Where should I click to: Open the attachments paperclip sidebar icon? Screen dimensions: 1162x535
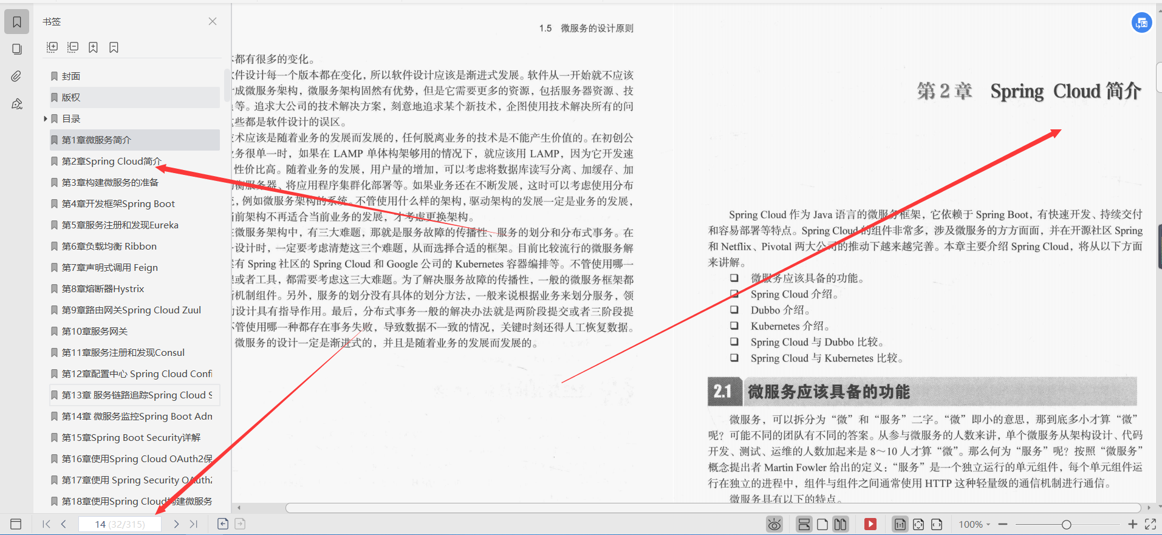click(17, 76)
